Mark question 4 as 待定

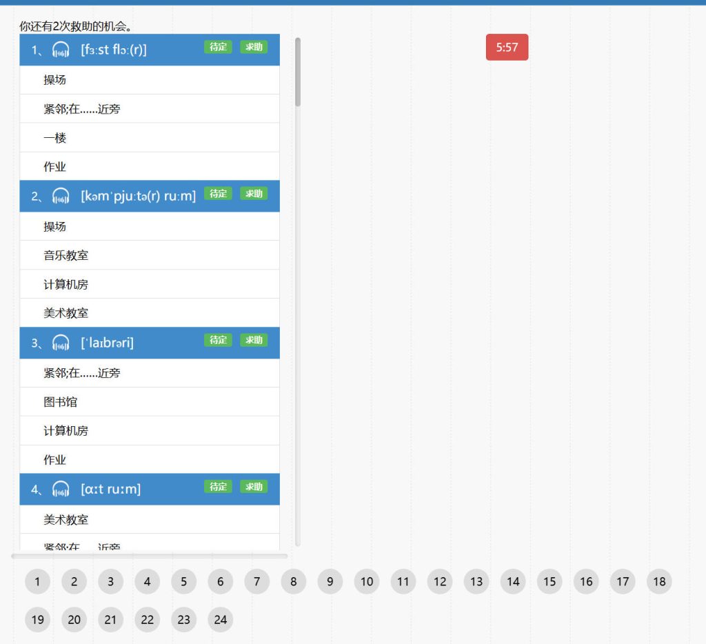coord(218,487)
